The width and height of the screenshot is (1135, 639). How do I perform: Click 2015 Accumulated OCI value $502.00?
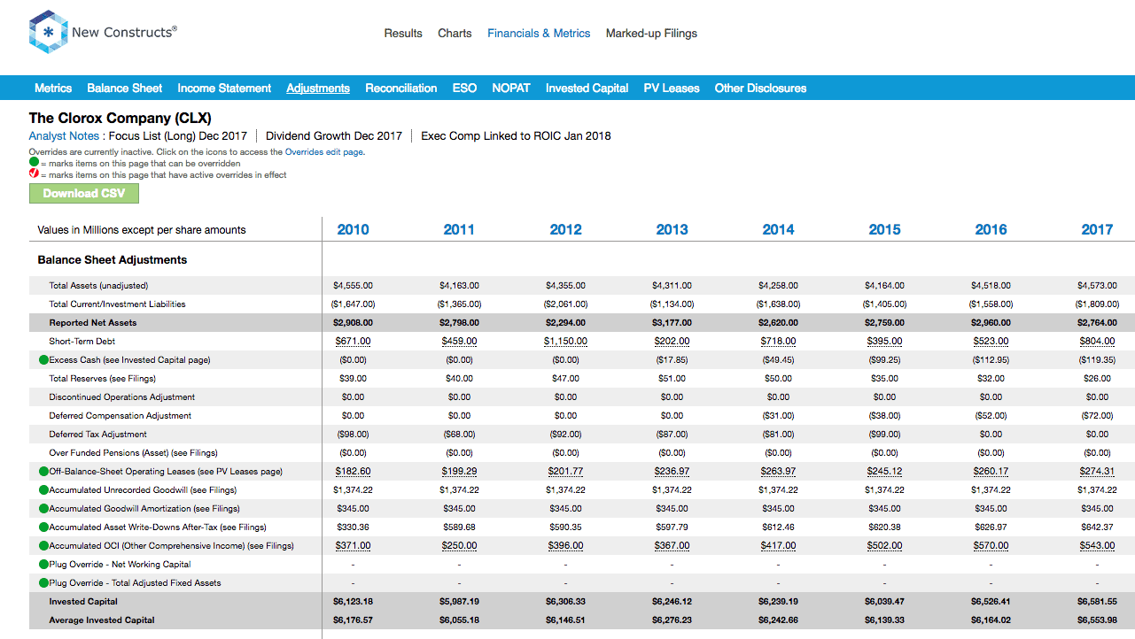pyautogui.click(x=884, y=546)
